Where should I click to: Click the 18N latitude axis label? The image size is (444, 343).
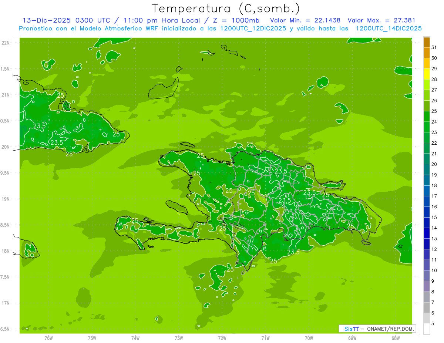pyautogui.click(x=6, y=251)
